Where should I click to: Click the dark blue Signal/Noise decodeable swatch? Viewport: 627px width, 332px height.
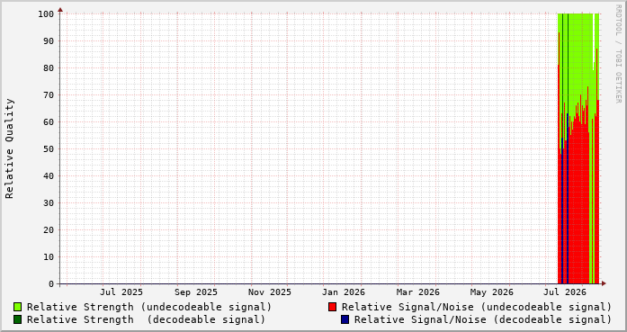(345, 319)
